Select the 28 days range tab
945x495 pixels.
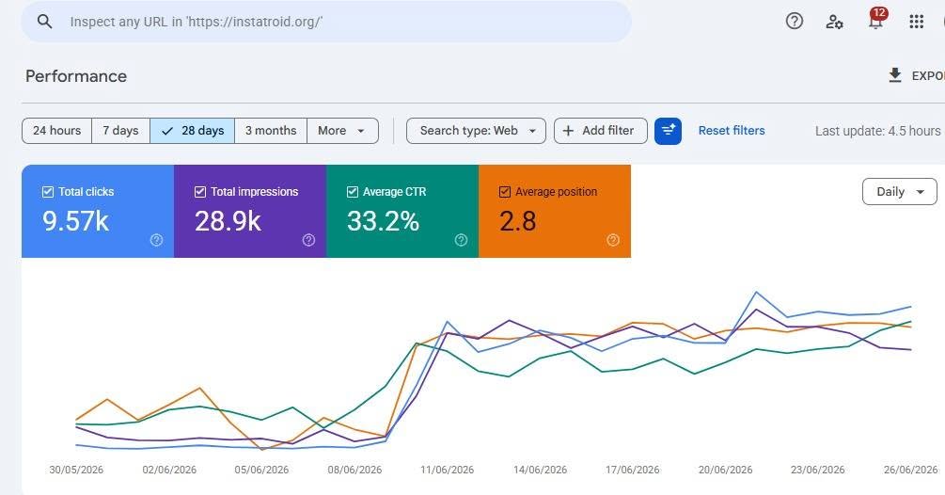pos(192,131)
